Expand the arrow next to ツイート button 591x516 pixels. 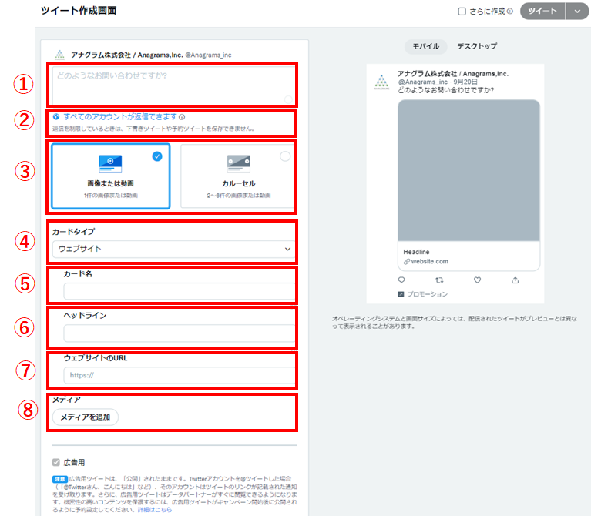click(577, 11)
